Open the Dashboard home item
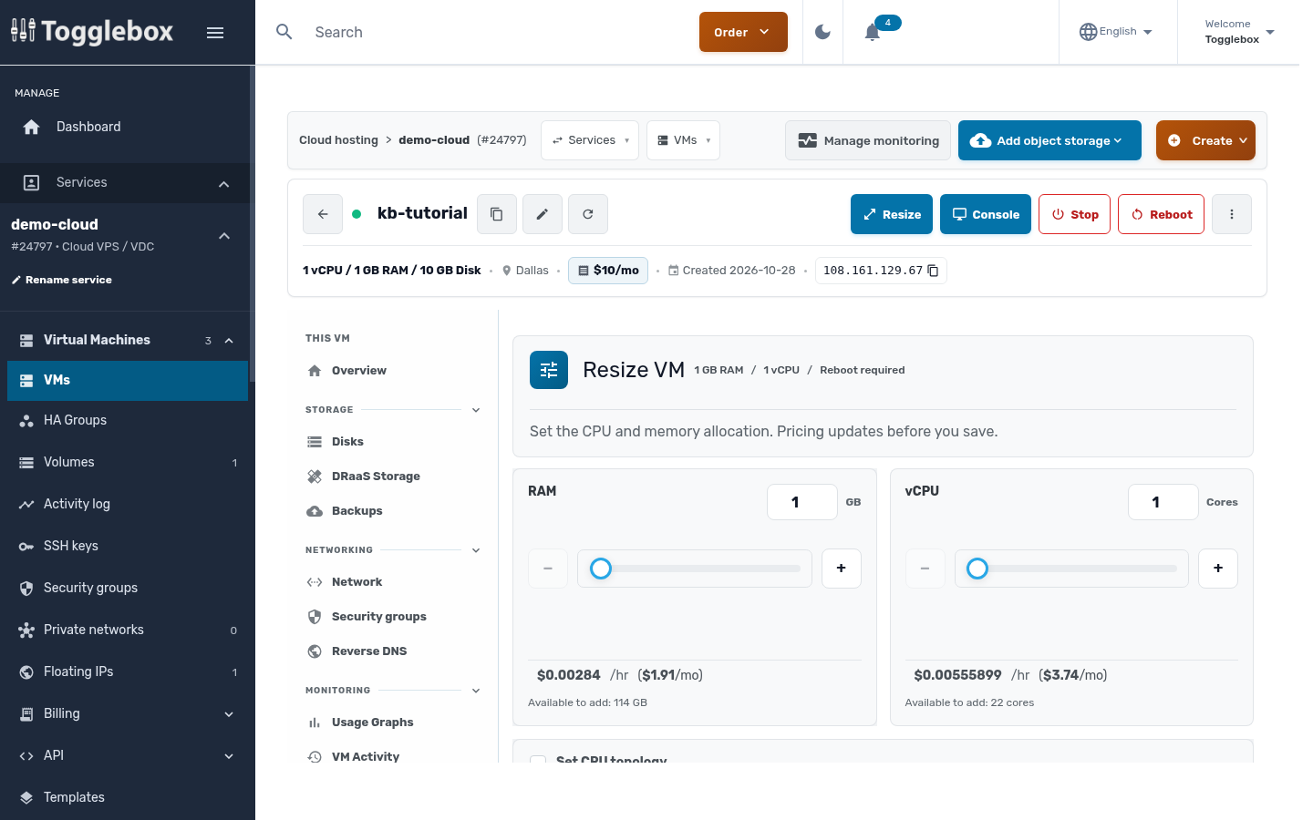Image resolution: width=1313 pixels, height=820 pixels. [x=124, y=127]
